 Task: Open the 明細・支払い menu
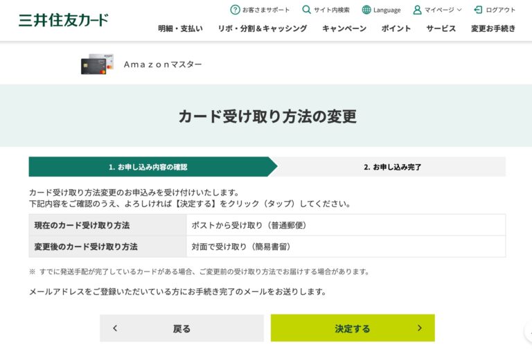point(180,28)
